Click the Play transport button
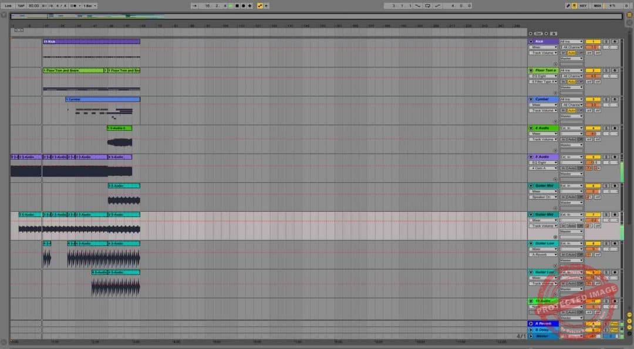Viewport: 634px width, 349px height. 231,5
